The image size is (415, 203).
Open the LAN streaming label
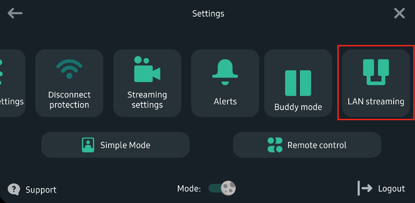tap(376, 101)
